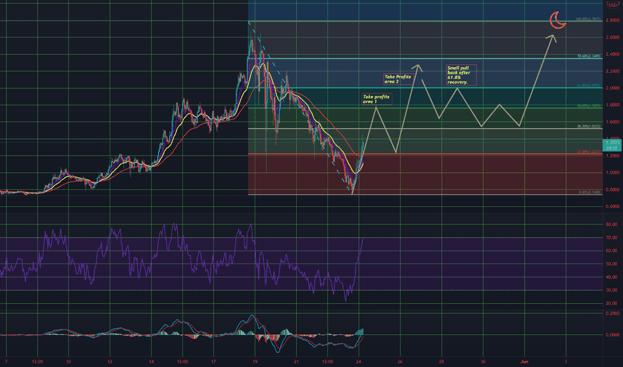This screenshot has width=623, height=367.
Task: Click the Jun month label on time axis
Action: point(525,362)
